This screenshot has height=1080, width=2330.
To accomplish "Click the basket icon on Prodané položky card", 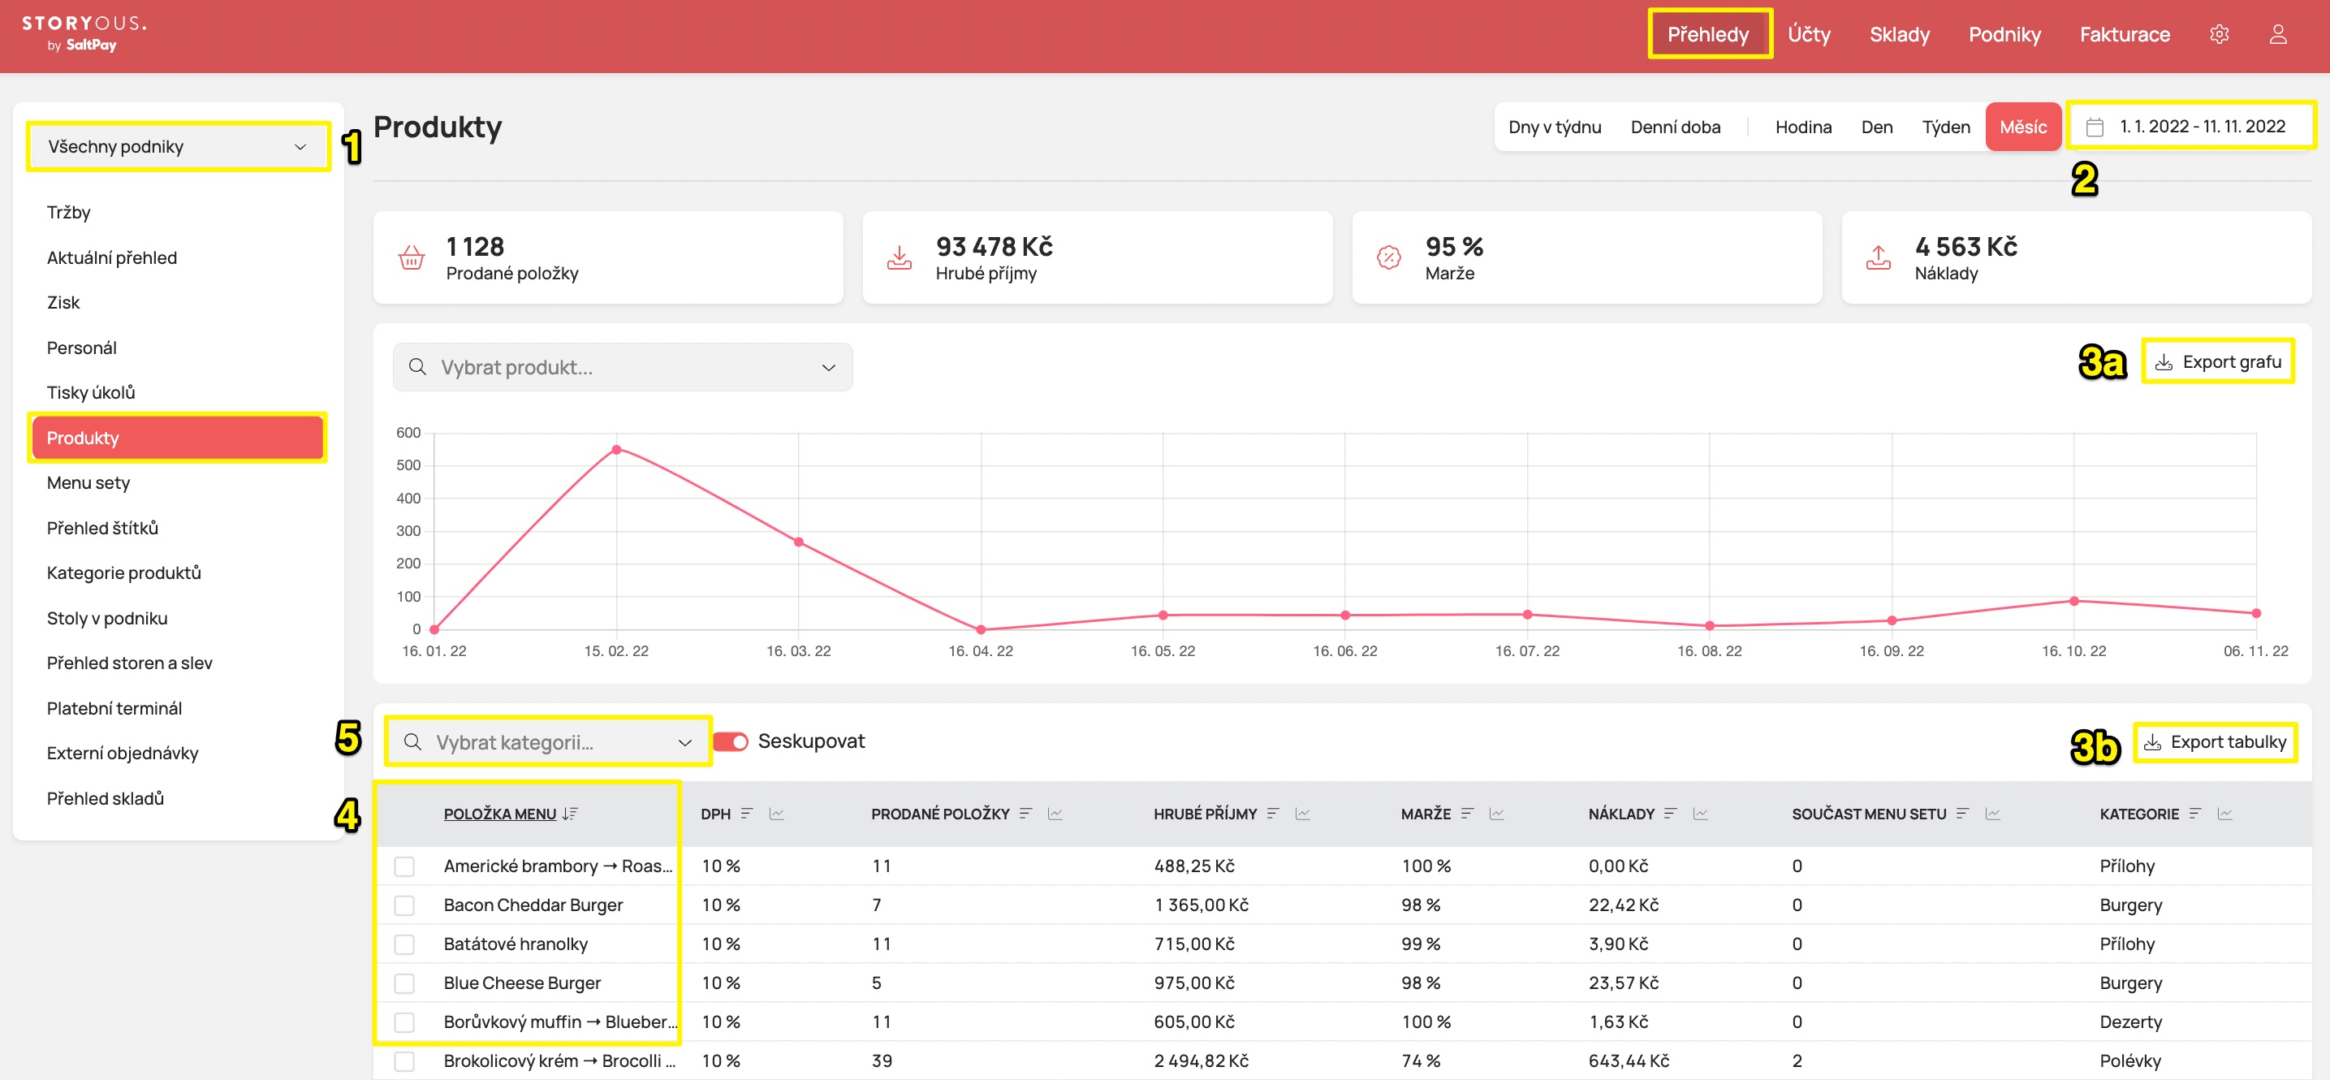I will (x=412, y=257).
